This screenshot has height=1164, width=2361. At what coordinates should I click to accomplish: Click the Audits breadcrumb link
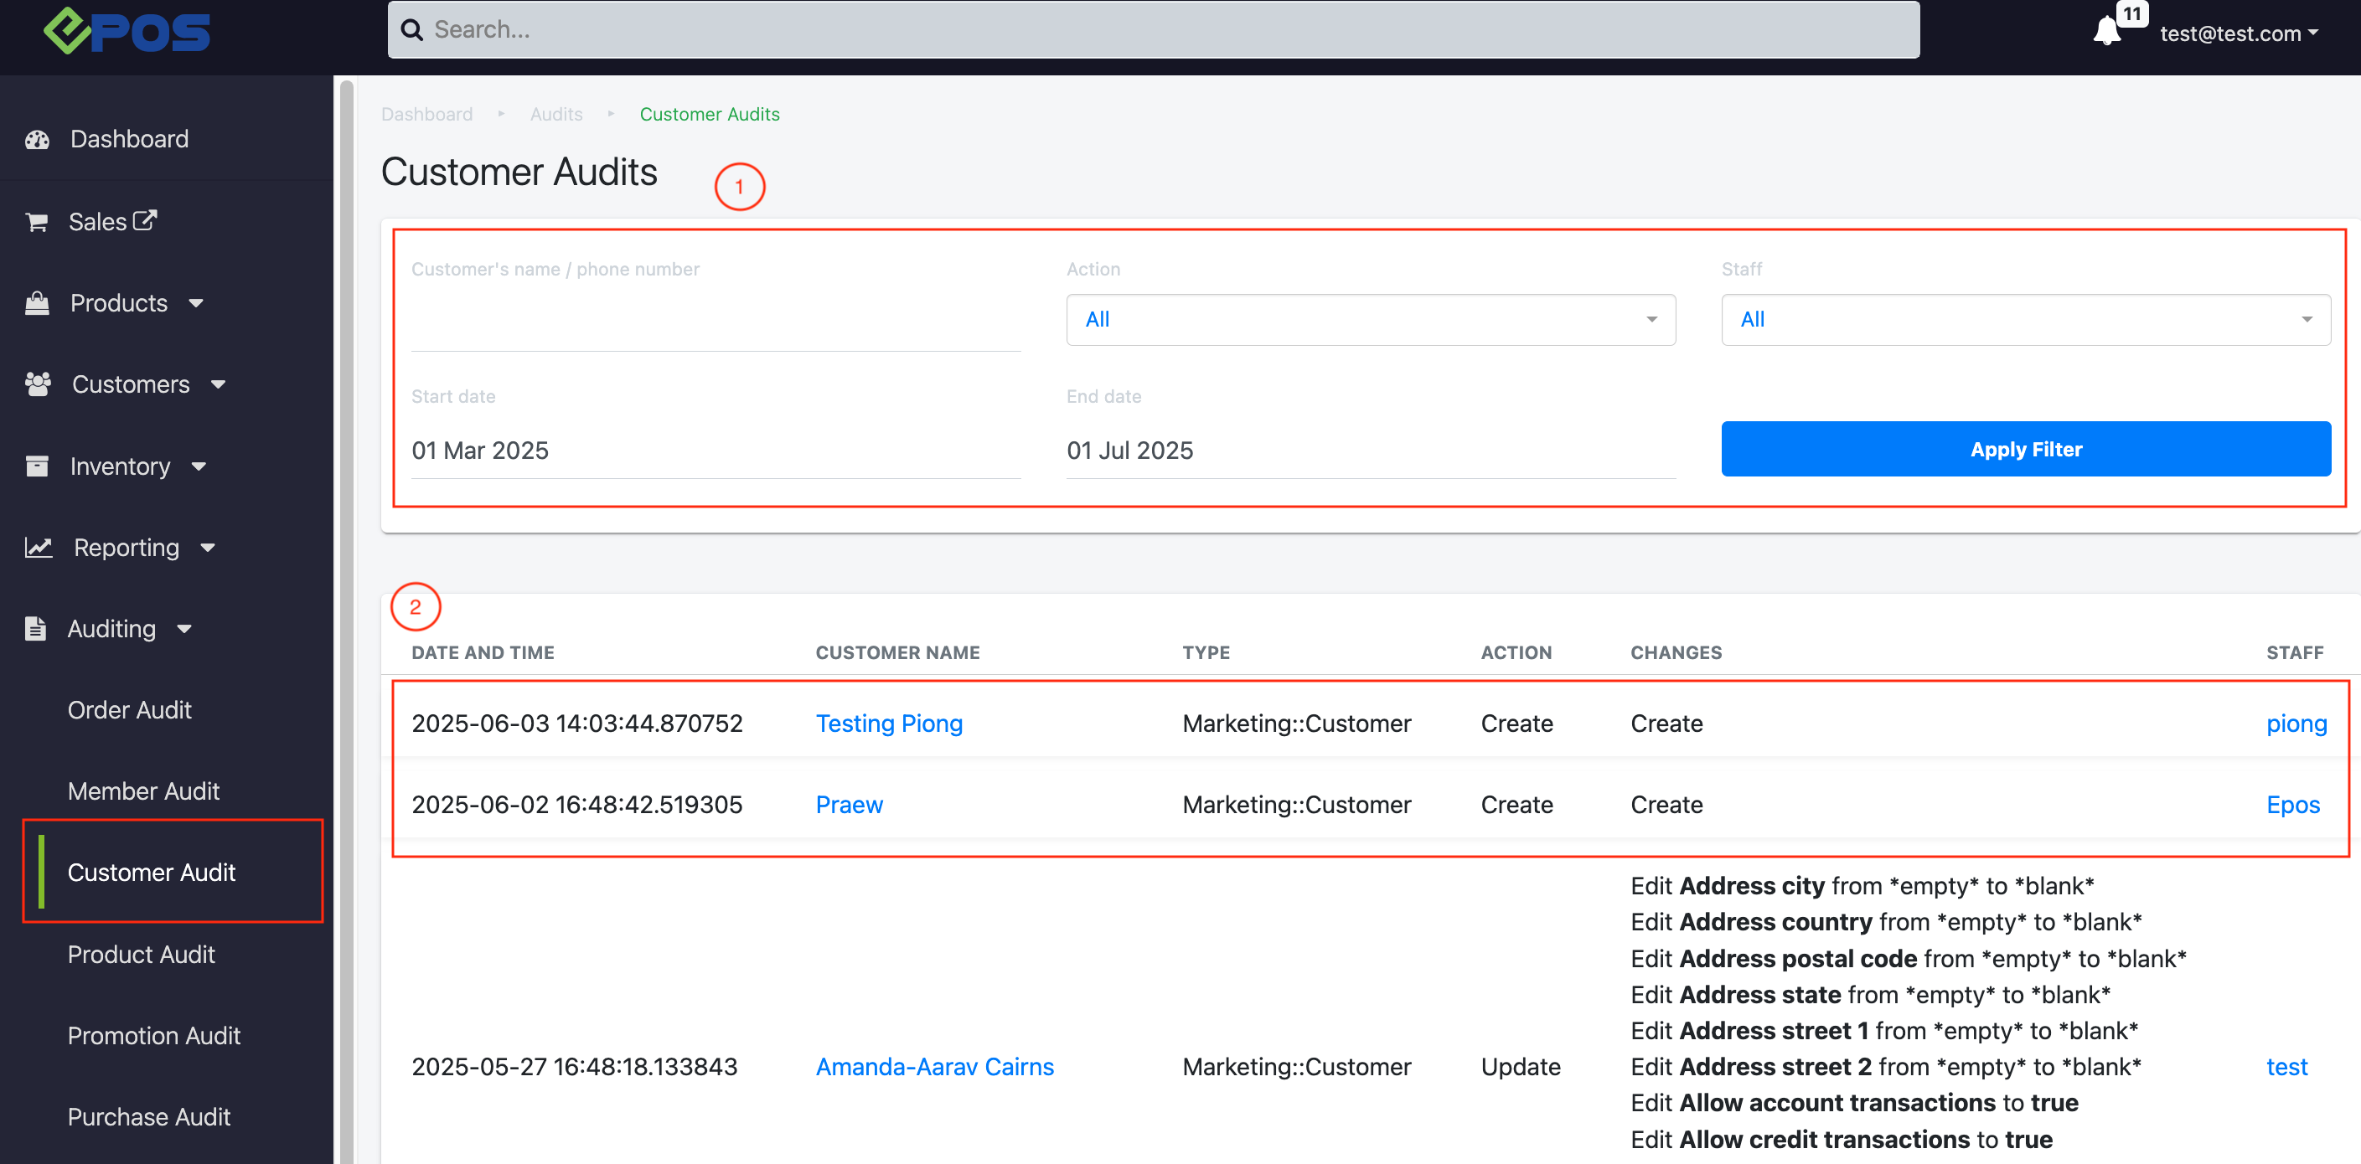pos(555,115)
